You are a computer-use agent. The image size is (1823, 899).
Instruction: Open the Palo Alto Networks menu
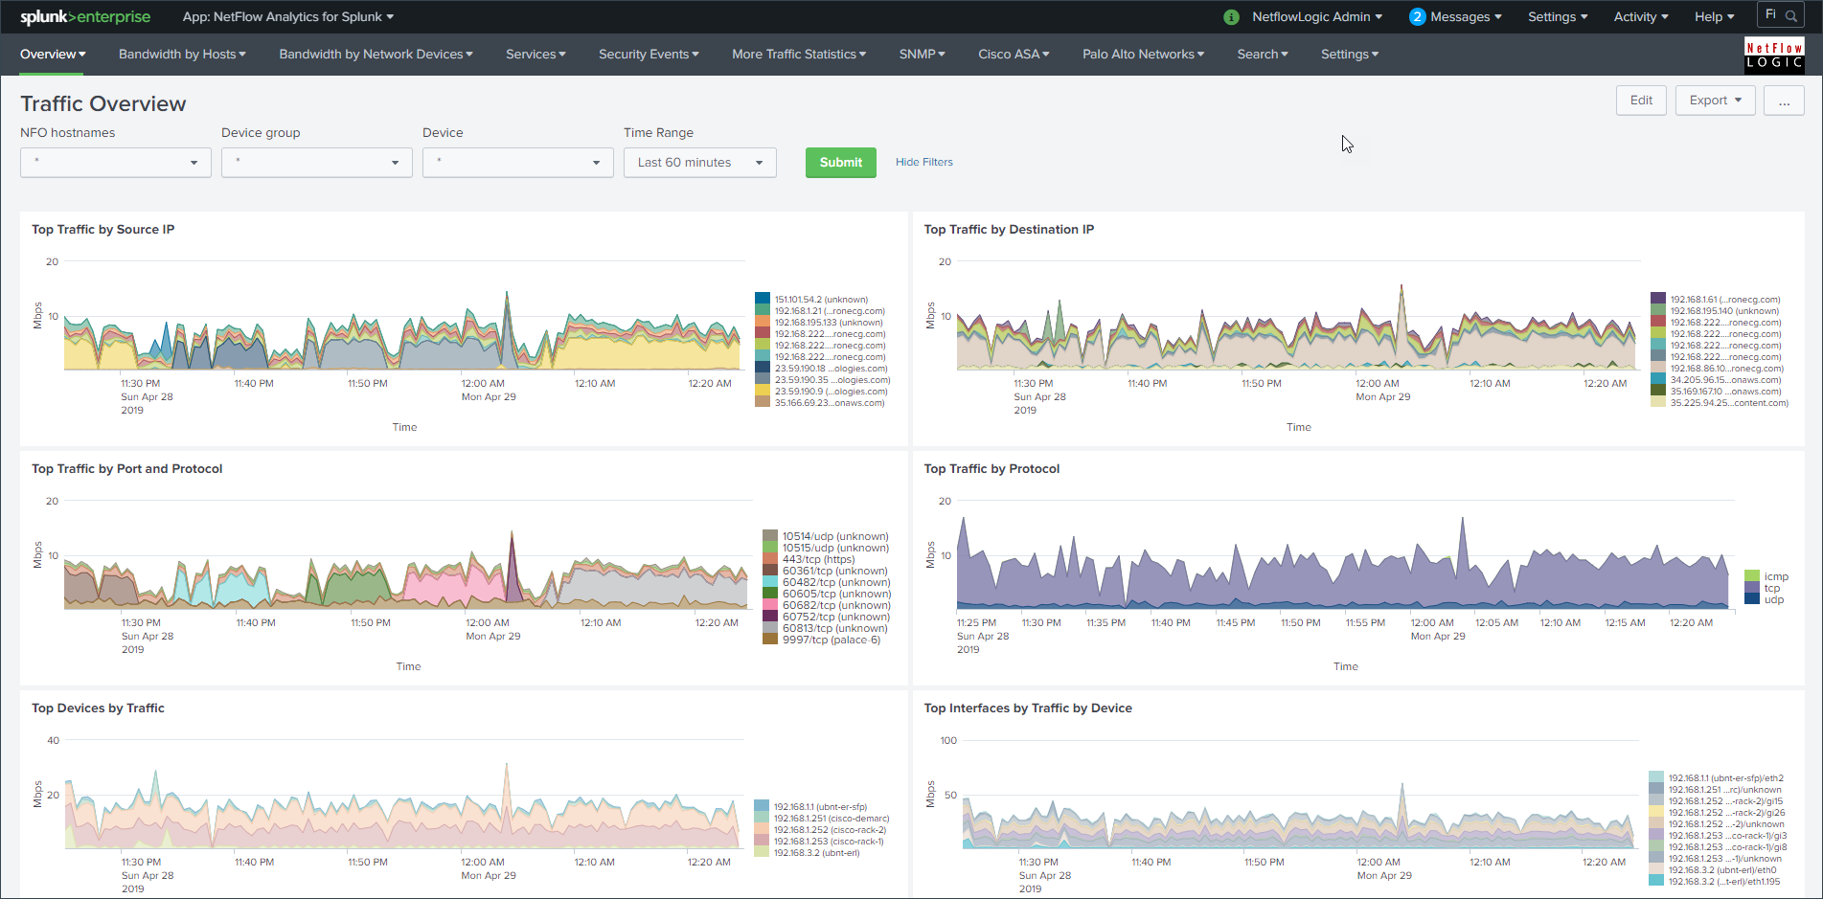click(1143, 55)
